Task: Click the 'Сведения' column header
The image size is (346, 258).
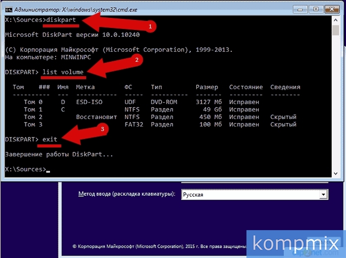Action: pos(285,87)
